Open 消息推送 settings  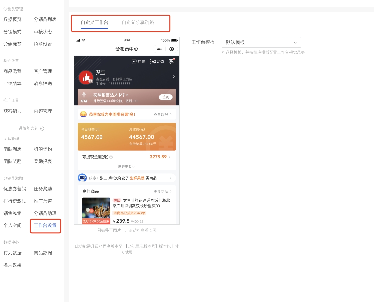(x=43, y=84)
